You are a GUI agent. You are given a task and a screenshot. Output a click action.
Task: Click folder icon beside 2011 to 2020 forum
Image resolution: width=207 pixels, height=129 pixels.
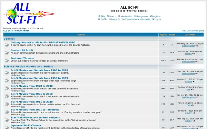[7, 104]
